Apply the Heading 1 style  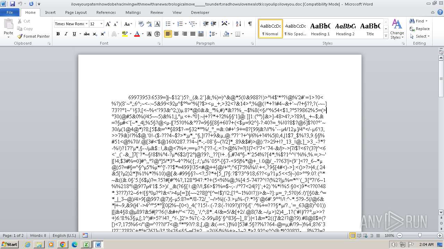pyautogui.click(x=320, y=29)
